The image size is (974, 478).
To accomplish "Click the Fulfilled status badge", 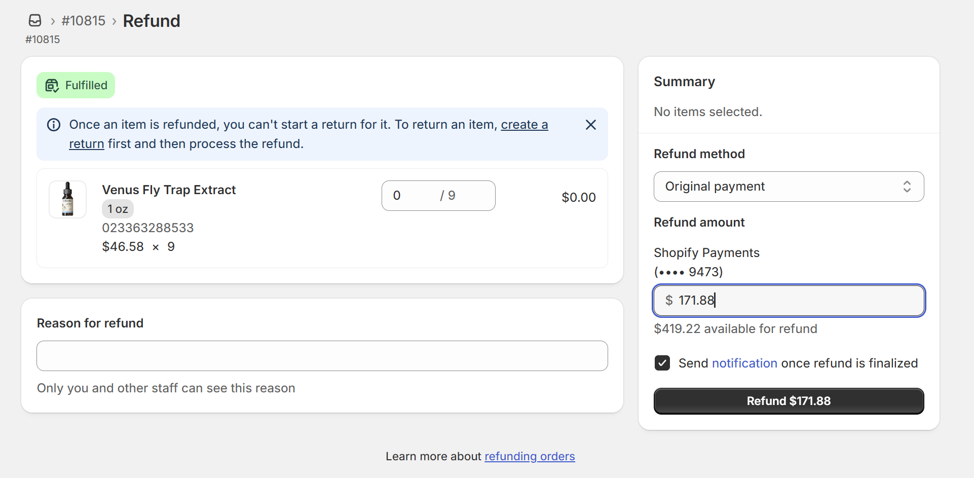I will [76, 85].
